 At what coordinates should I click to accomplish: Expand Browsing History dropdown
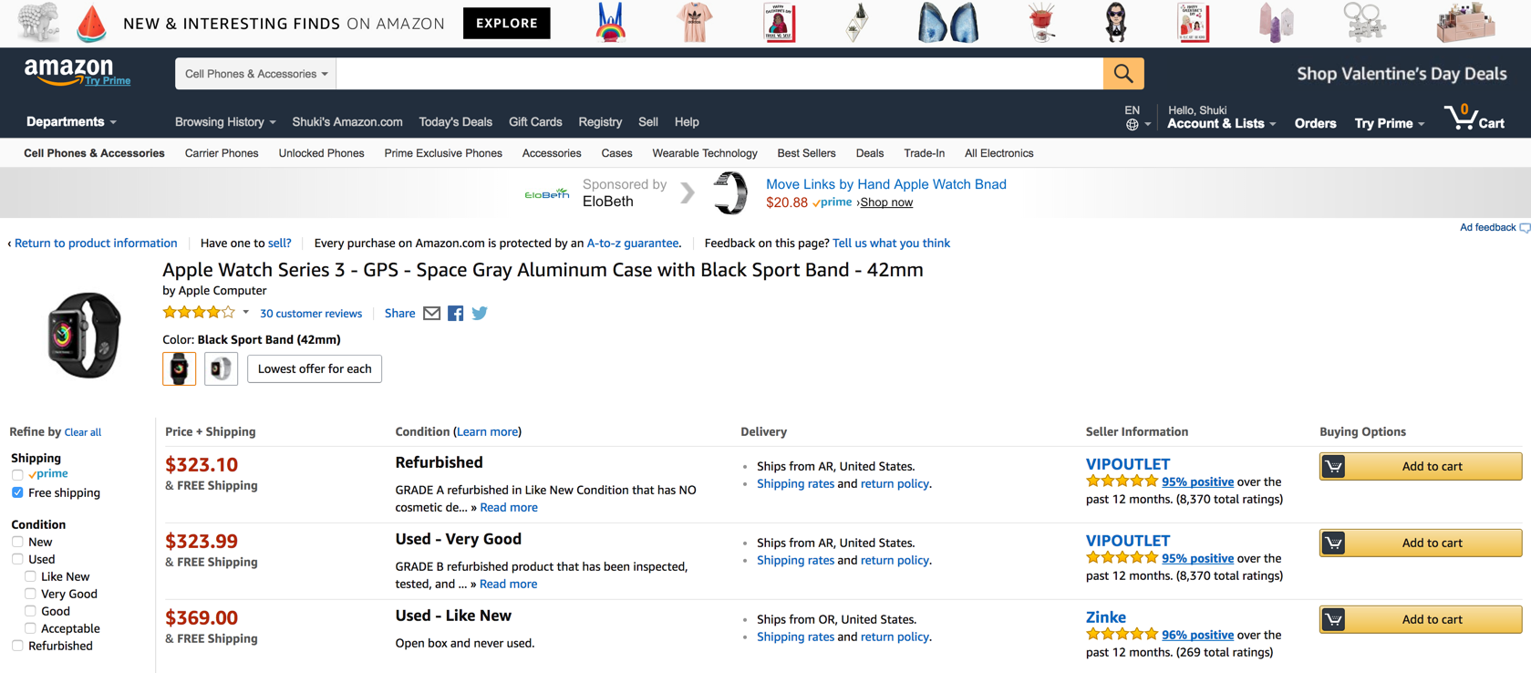pos(225,121)
